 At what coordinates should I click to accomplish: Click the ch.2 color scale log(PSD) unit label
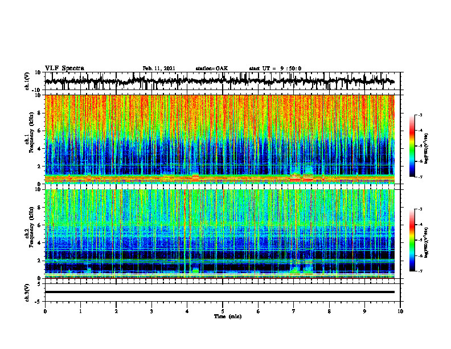(427, 242)
